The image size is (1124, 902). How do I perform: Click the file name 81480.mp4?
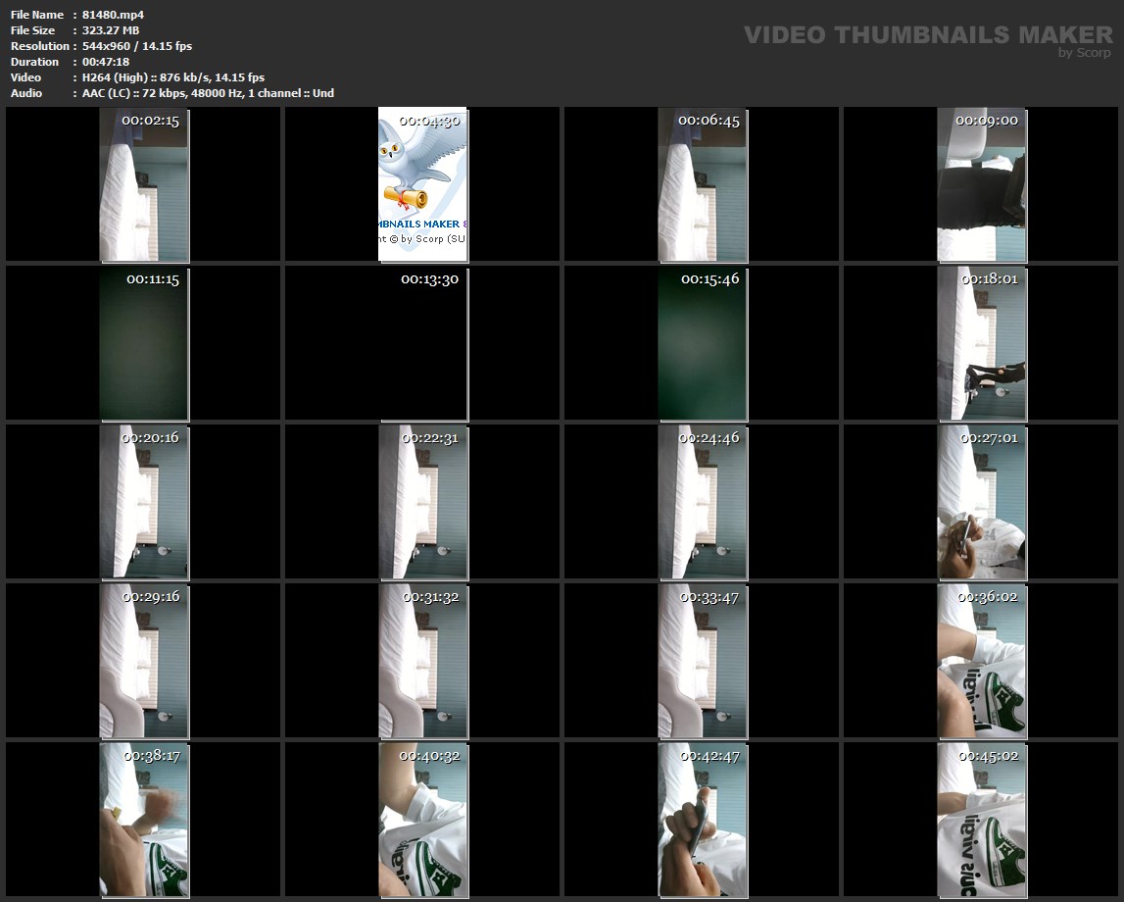point(114,15)
